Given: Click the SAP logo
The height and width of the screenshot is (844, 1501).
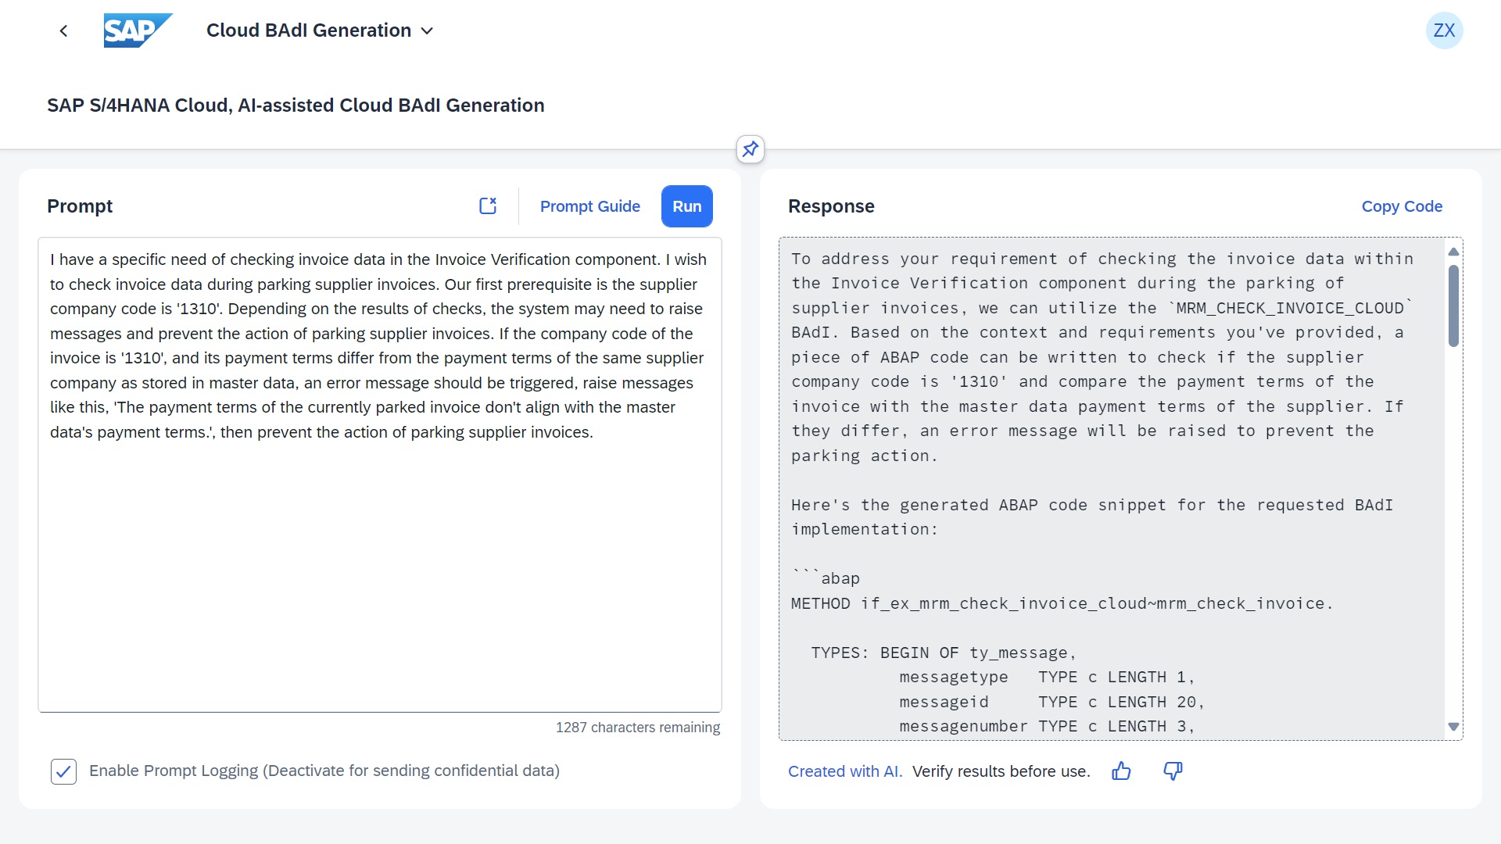Looking at the screenshot, I should (x=138, y=30).
